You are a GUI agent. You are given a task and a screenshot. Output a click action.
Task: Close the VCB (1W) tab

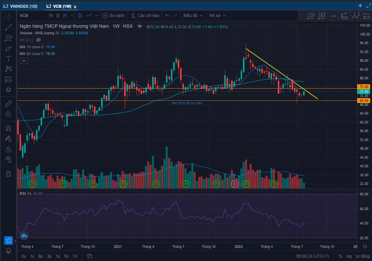(x=75, y=7)
